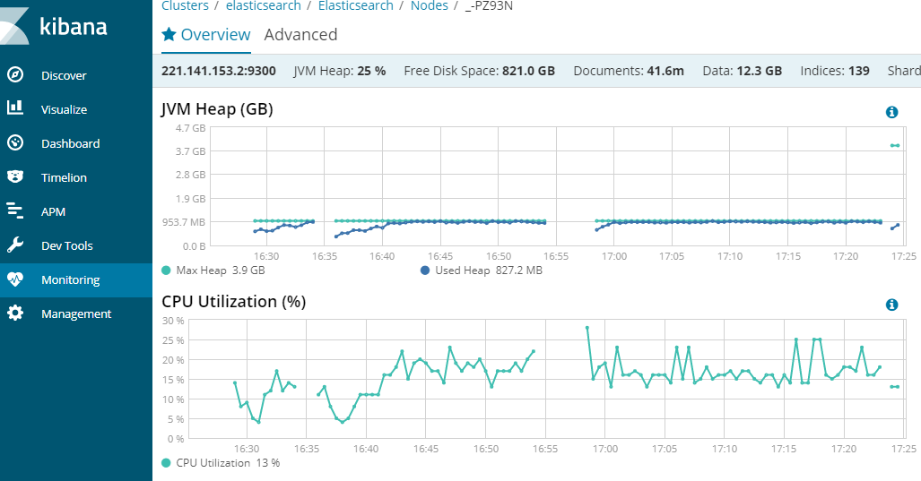Viewport: 921px width, 481px height.
Task: Go to APM page
Action: coord(54,211)
